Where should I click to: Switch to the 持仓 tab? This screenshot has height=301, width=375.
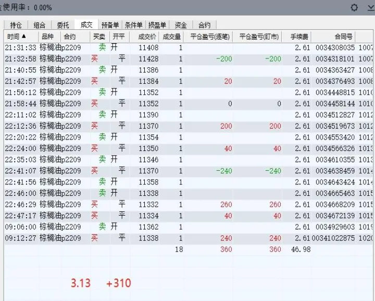pos(16,25)
